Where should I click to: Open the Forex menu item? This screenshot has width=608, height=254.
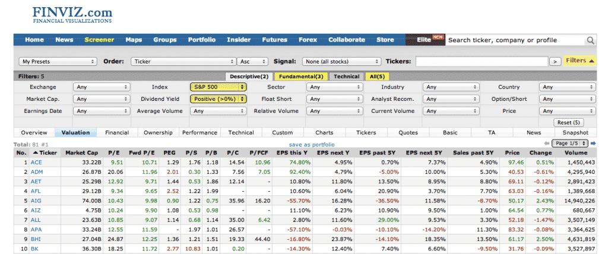pos(308,40)
